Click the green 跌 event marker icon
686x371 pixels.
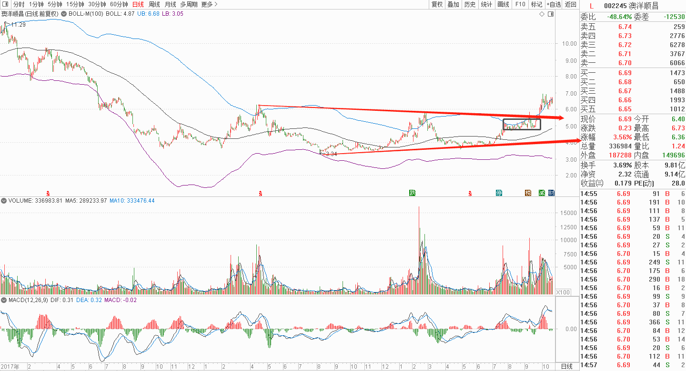click(412, 193)
